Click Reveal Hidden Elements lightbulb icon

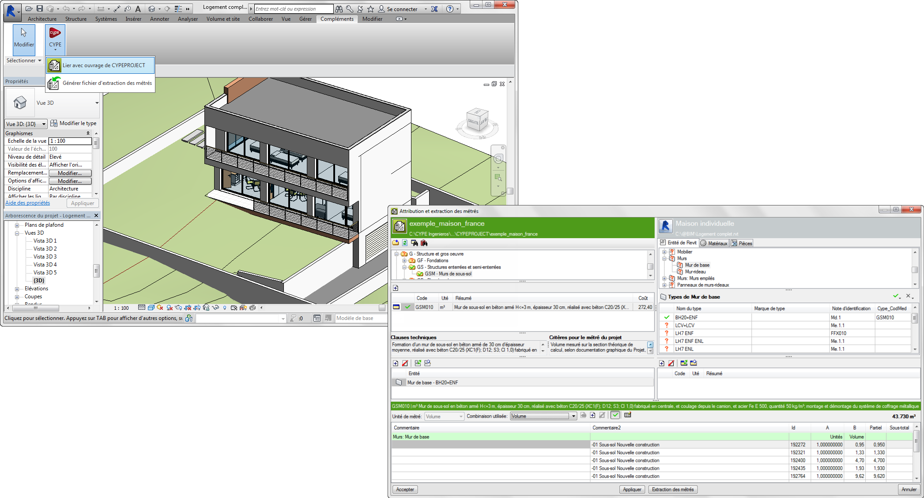(225, 308)
